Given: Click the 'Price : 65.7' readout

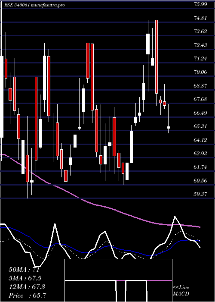Looking at the screenshot, I should [28, 296].
